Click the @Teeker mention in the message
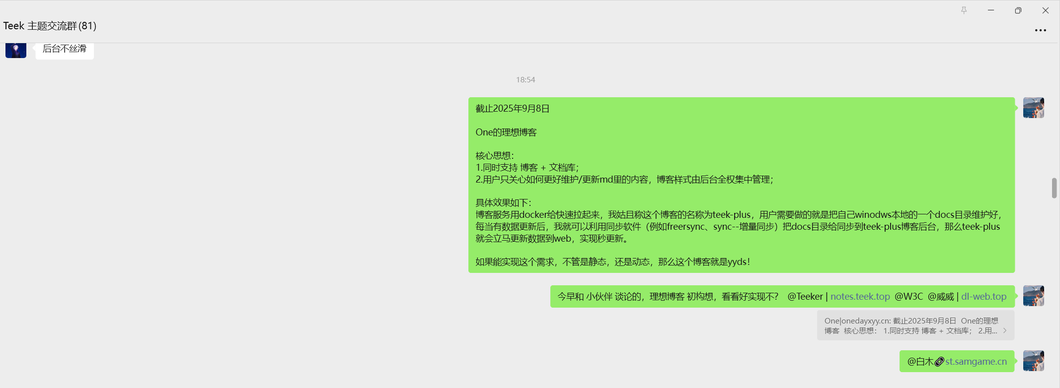The width and height of the screenshot is (1060, 388). [805, 297]
